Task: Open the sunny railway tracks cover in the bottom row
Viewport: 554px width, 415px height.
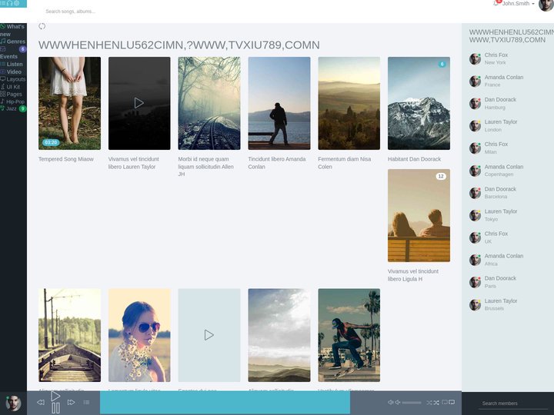Action: (69, 335)
